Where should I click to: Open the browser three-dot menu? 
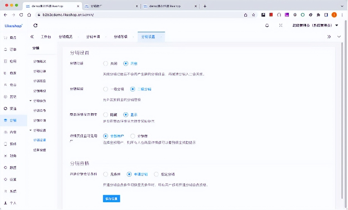(x=342, y=15)
